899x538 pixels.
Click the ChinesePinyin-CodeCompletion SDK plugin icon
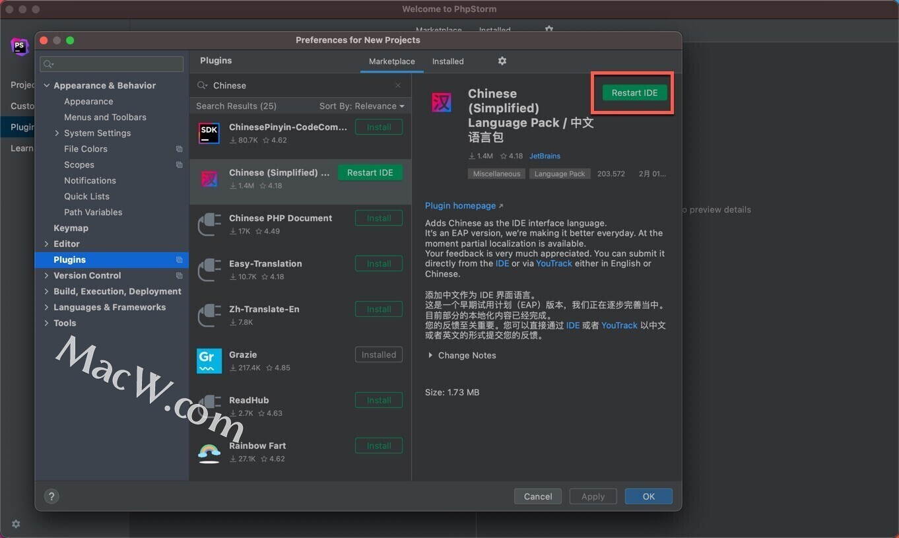(x=209, y=133)
